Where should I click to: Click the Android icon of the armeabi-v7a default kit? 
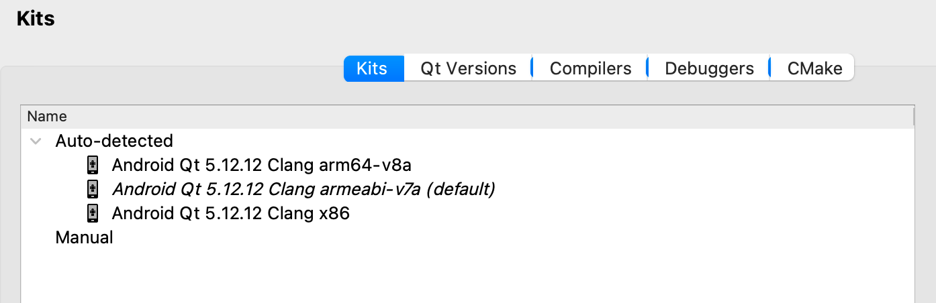pos(93,189)
